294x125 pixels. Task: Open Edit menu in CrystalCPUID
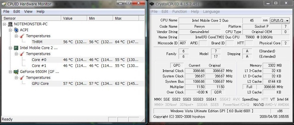pyautogui.click(x=165, y=11)
